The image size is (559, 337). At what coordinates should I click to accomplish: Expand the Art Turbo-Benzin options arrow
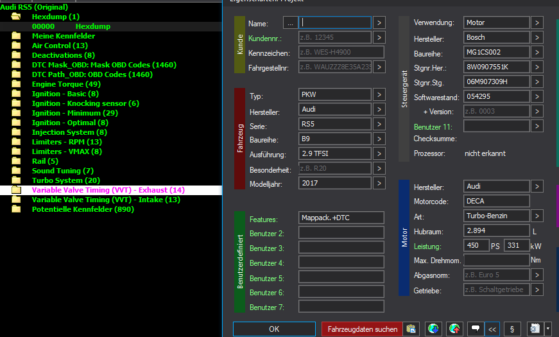pos(537,216)
